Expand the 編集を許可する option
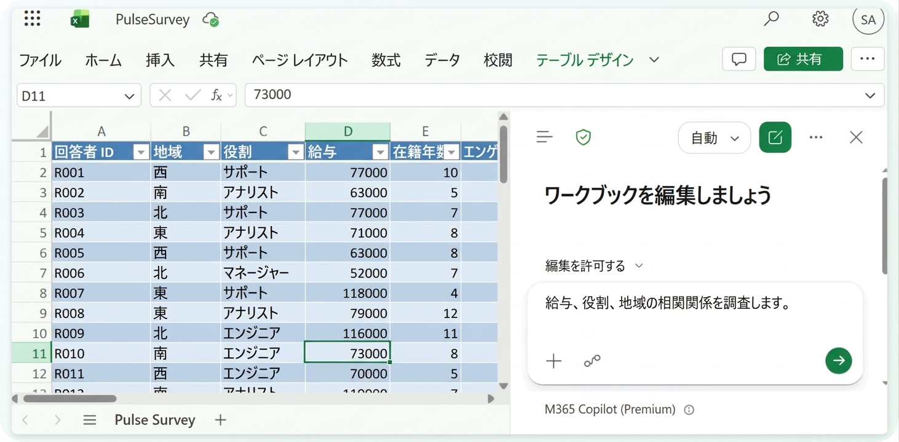This screenshot has width=899, height=442. click(x=594, y=266)
